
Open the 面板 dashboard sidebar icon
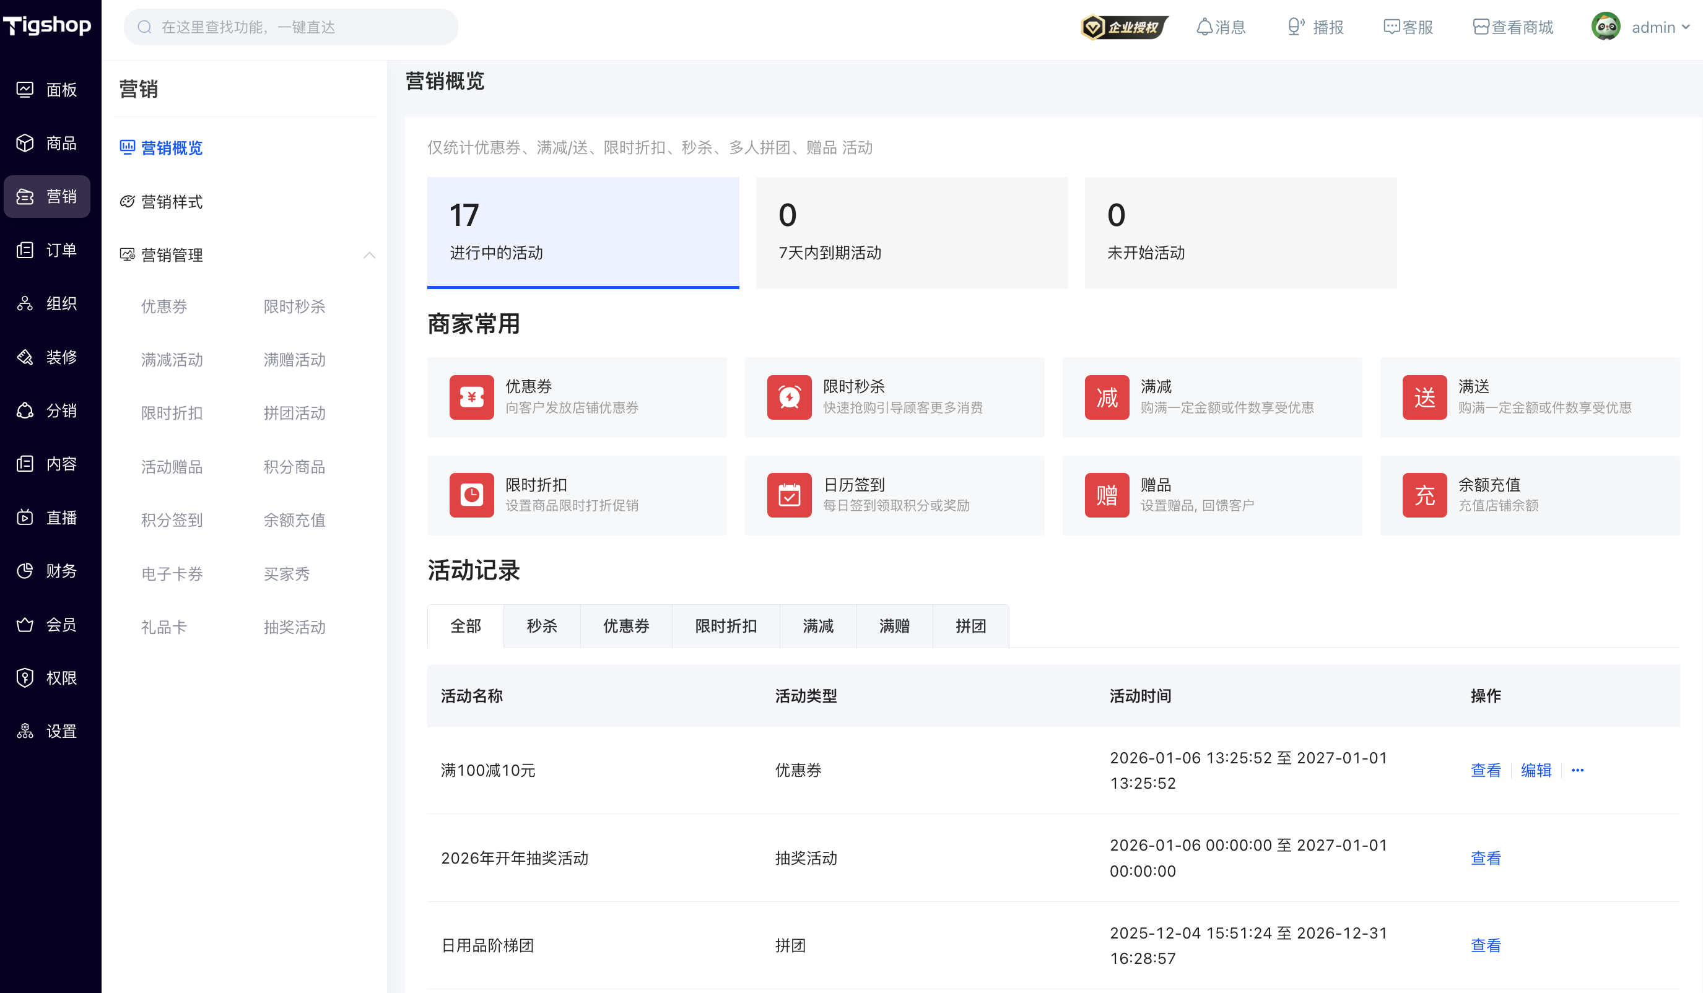25,89
